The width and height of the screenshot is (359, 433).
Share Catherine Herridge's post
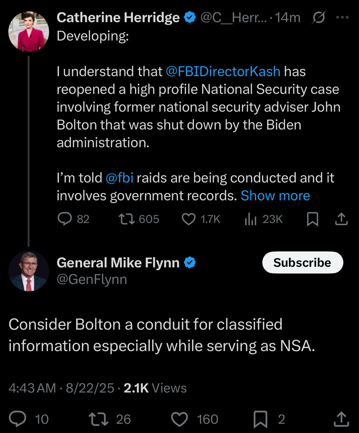(341, 220)
